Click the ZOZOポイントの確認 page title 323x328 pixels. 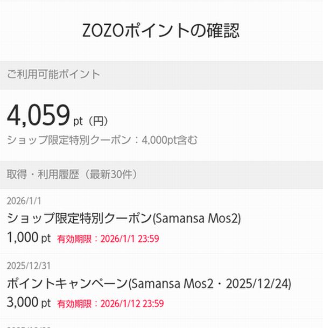161,31
